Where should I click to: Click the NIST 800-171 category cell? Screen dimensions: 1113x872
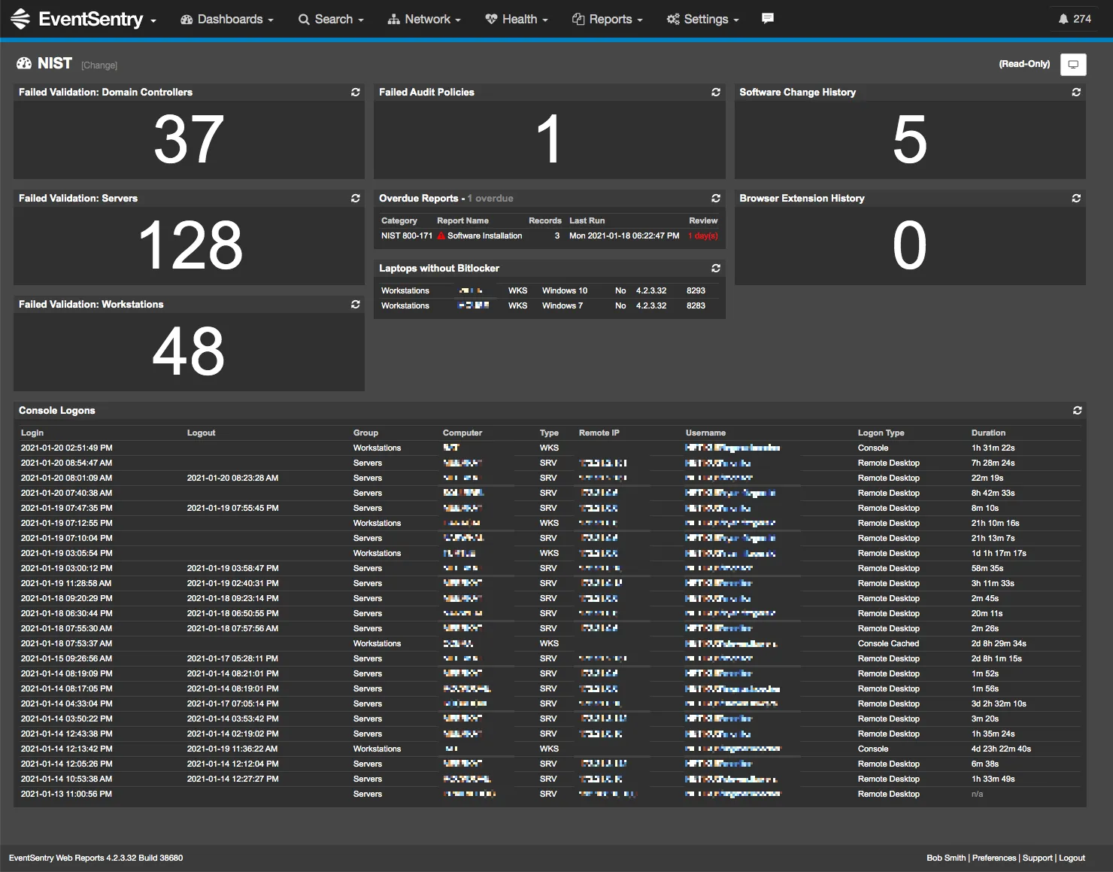click(407, 235)
